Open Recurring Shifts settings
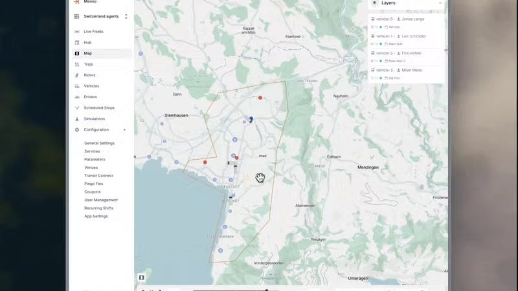518x291 pixels. point(99,208)
